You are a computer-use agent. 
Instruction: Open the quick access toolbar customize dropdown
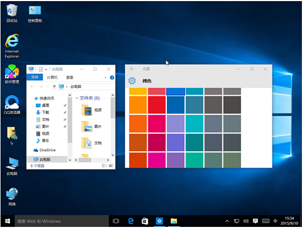coord(46,69)
